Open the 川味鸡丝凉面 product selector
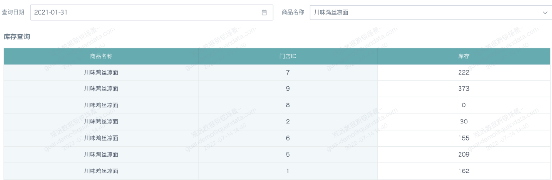552x180 pixels. [x=431, y=13]
